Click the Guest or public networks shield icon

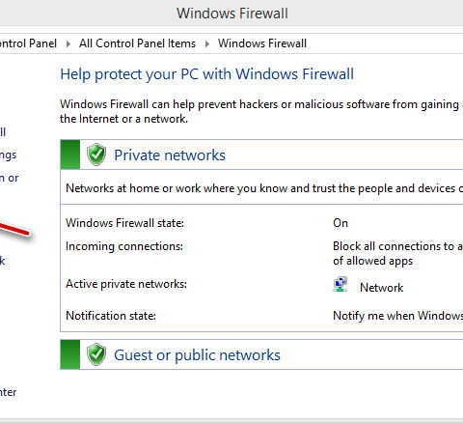pos(96,354)
